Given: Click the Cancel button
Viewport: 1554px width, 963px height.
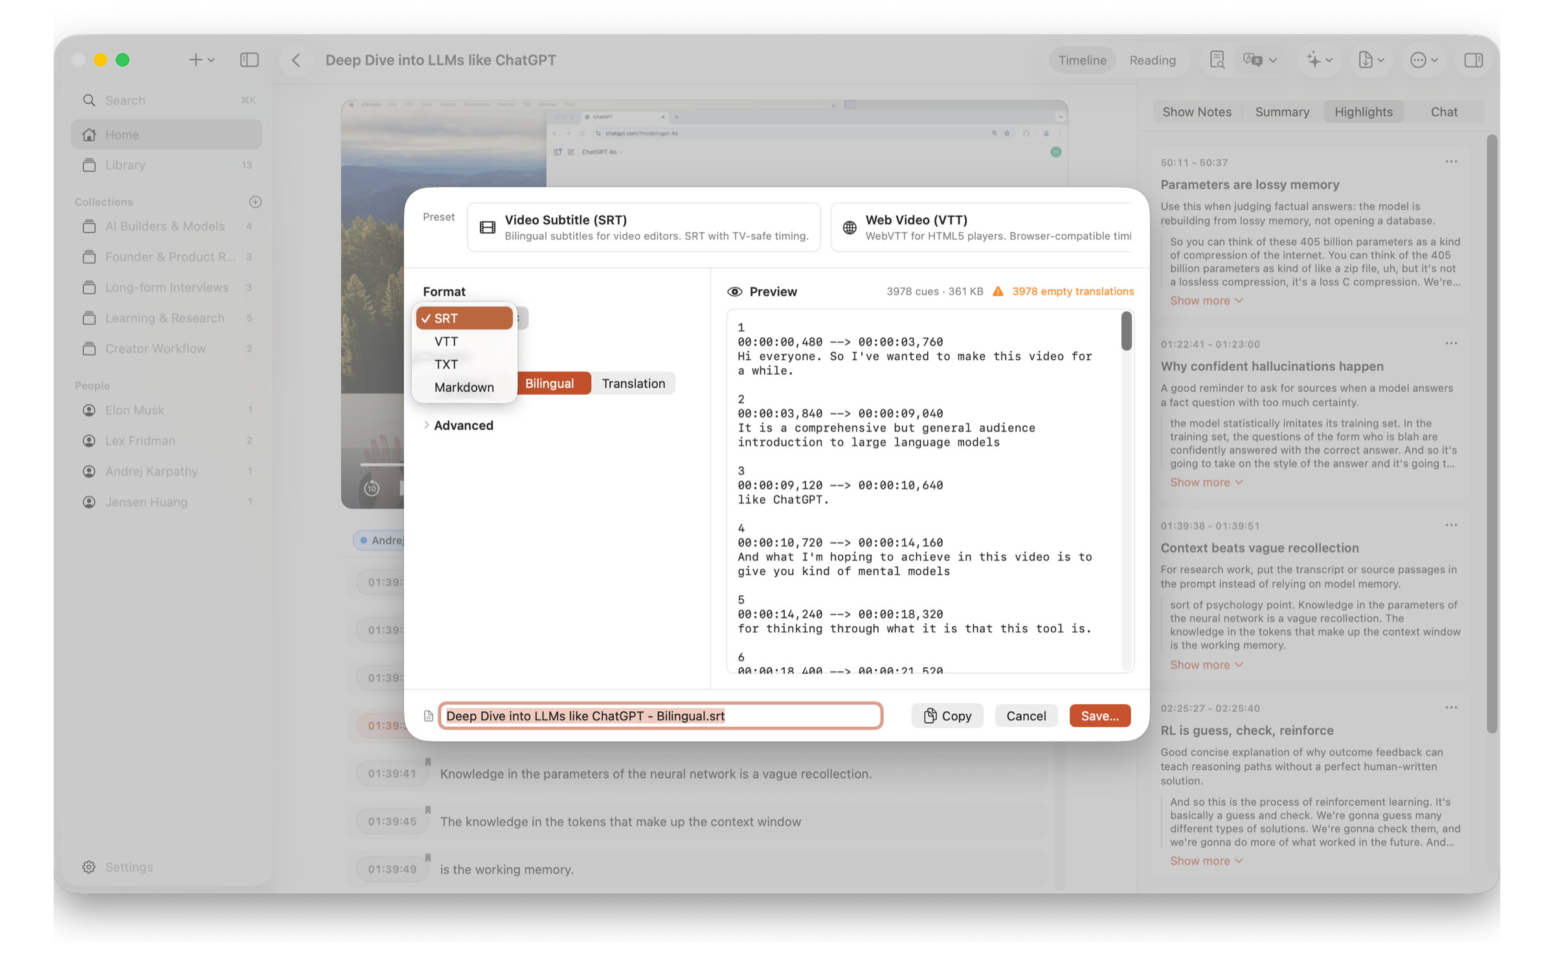Looking at the screenshot, I should coord(1026,716).
